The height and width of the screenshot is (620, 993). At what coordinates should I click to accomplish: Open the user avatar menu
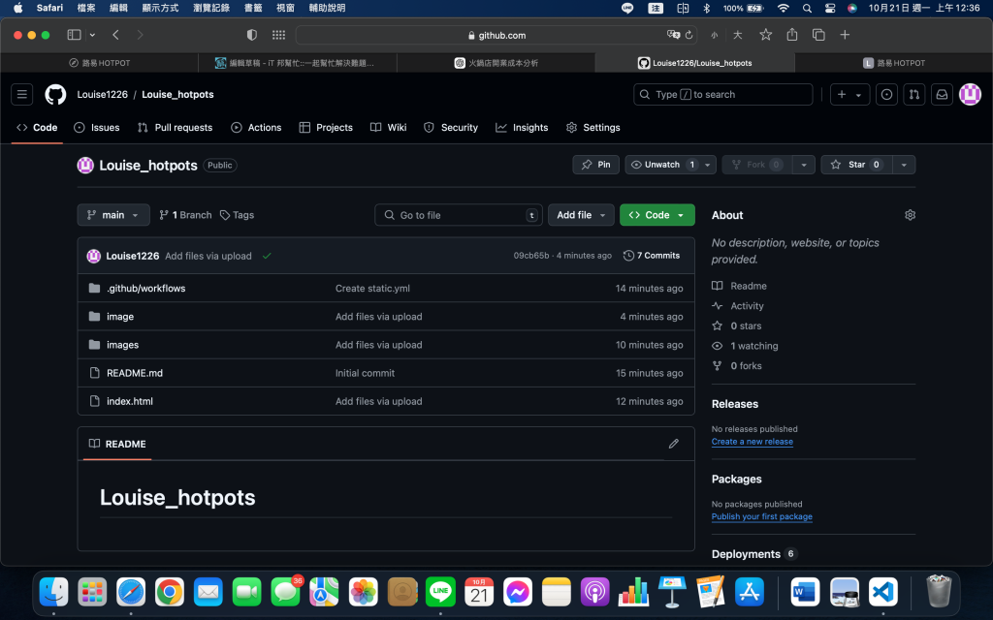pyautogui.click(x=970, y=94)
